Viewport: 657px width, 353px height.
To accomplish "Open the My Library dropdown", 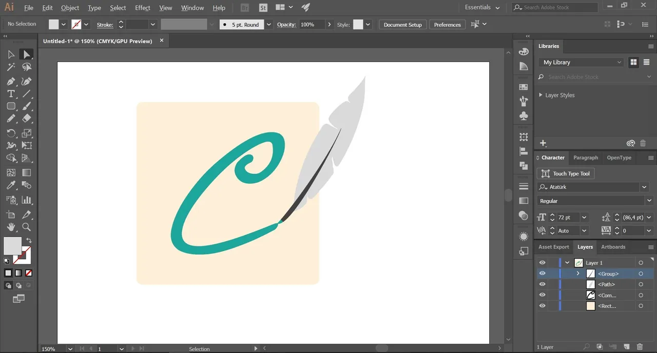I will [x=581, y=62].
